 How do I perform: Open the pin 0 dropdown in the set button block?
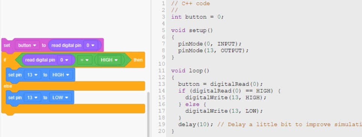90,45
